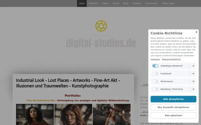
Task: Click the Cookie-Richtlinie dialog title
Action: point(166,33)
